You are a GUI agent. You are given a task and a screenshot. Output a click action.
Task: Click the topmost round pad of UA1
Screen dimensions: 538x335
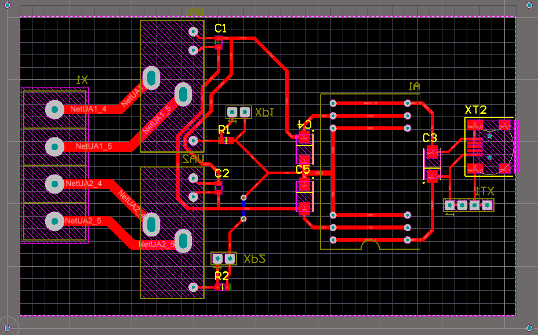click(x=194, y=31)
